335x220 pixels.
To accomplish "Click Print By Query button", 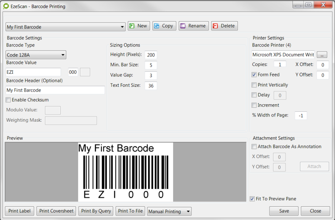I will [x=96, y=211].
